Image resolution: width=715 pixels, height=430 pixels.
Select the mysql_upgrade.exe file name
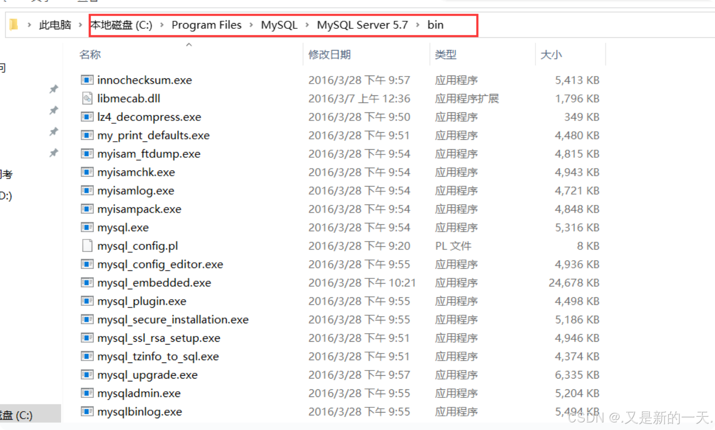[147, 374]
